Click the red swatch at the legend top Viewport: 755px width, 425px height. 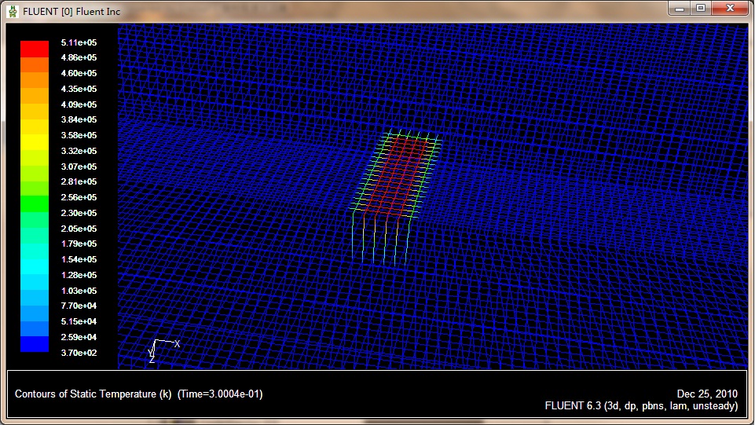34,47
